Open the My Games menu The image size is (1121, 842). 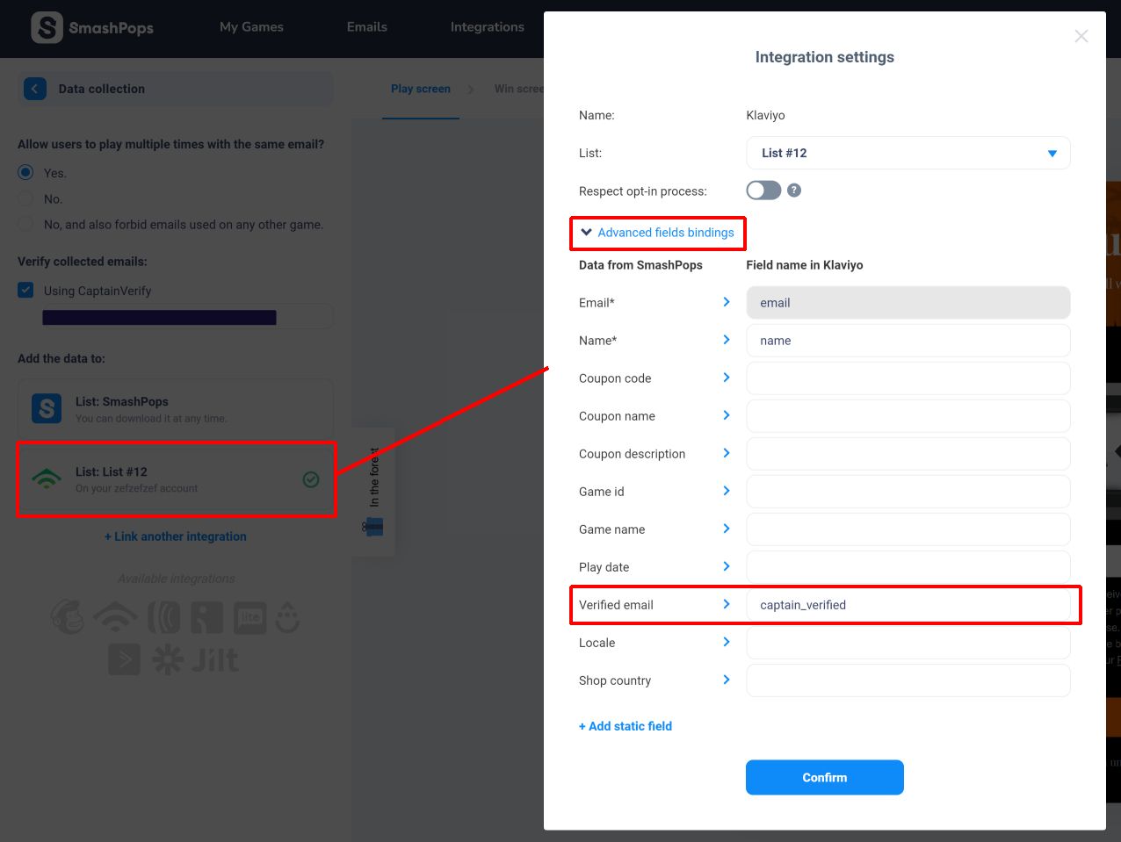coord(251,27)
